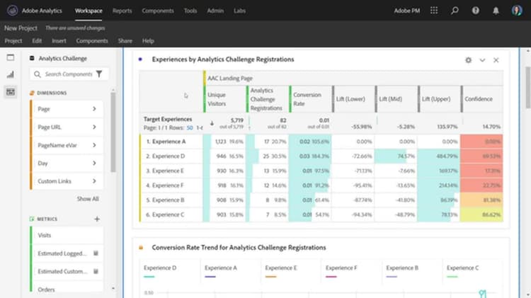The height and width of the screenshot is (298, 531).
Task: Open the Edit menu
Action: tap(37, 40)
